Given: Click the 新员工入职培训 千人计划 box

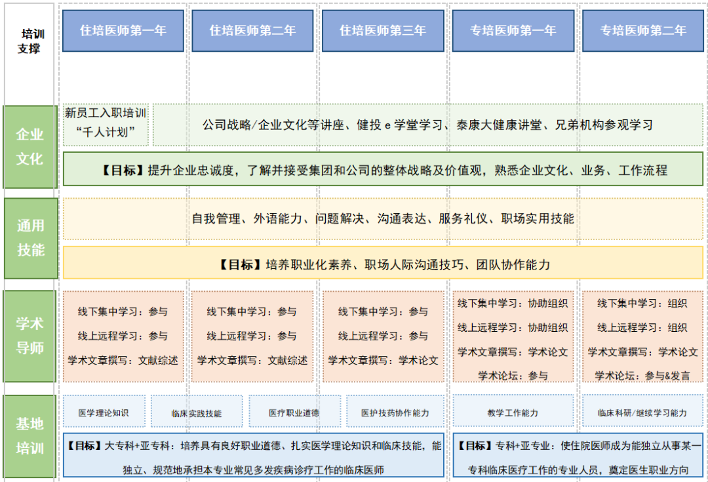Looking at the screenshot, I should coord(106,123).
